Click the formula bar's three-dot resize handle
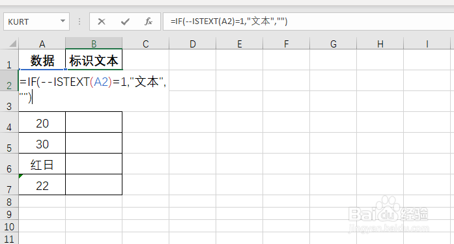Viewport: 454px width, 244px height. click(x=79, y=21)
